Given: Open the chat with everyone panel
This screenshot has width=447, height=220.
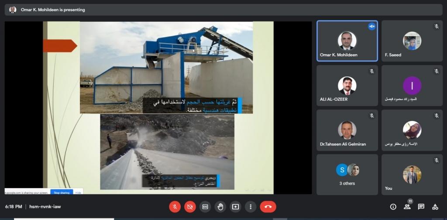Looking at the screenshot, I should (421, 206).
